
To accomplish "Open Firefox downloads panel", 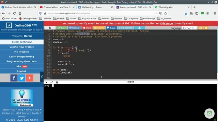I will [x=186, y=13].
